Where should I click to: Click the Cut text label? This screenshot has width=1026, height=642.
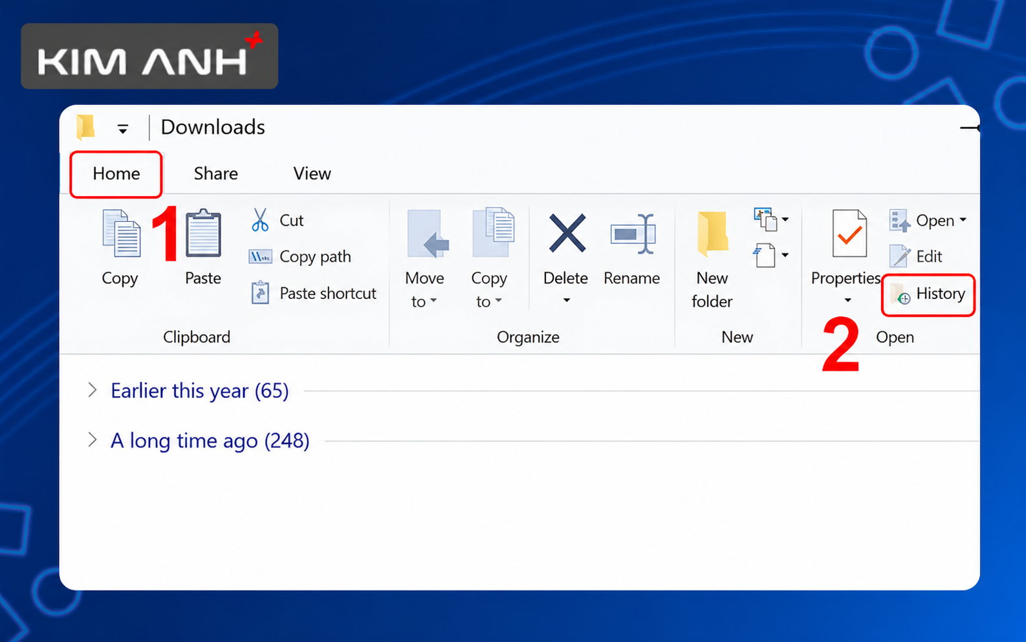pyautogui.click(x=292, y=221)
